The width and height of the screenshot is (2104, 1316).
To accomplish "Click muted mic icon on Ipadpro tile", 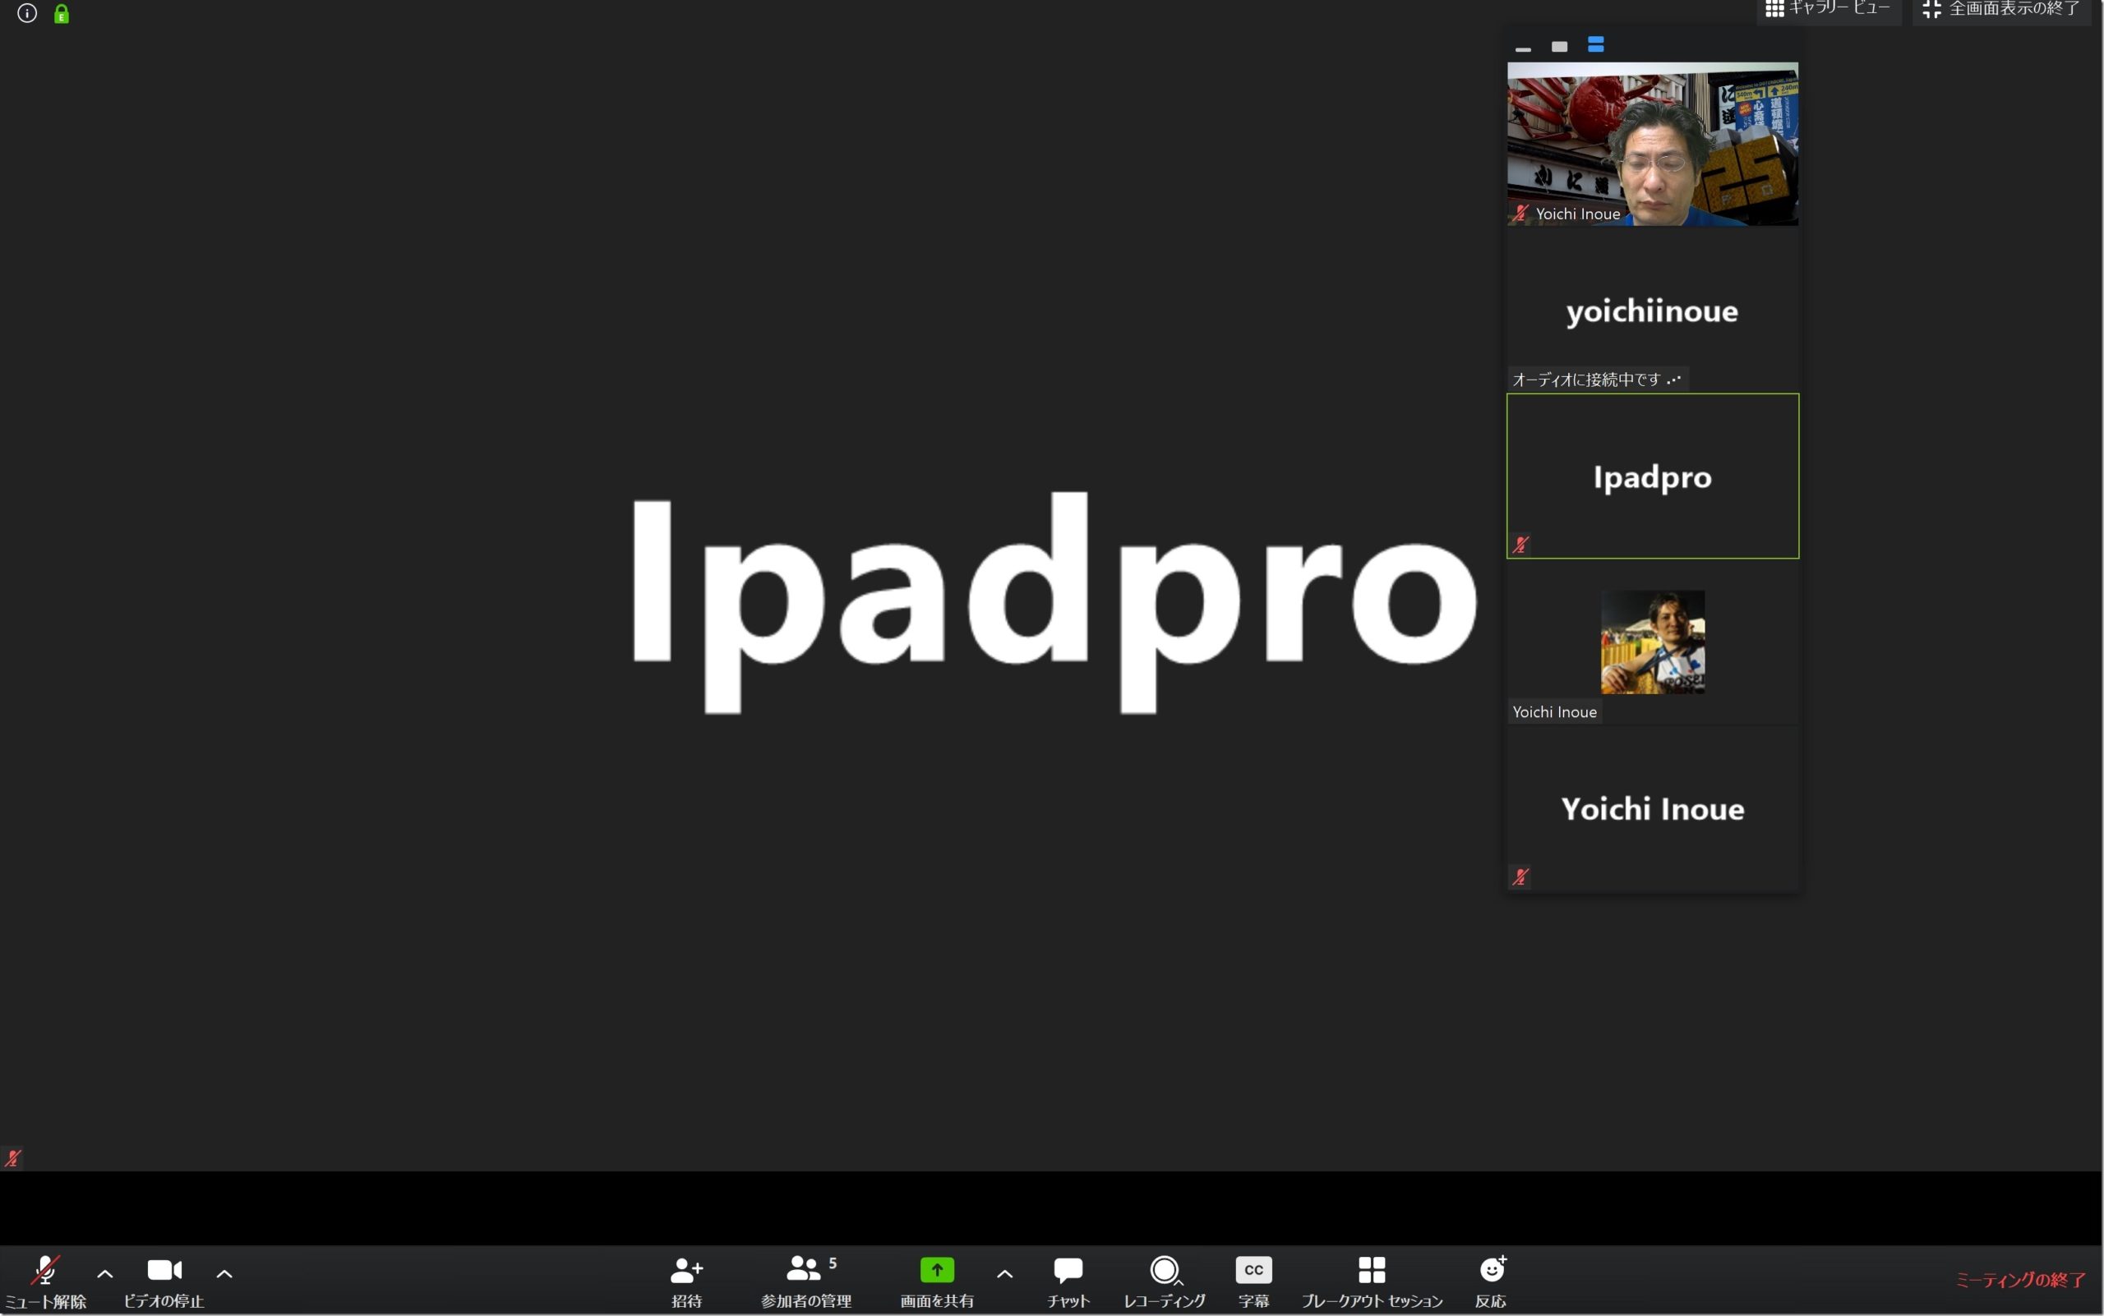I will pyautogui.click(x=1520, y=545).
